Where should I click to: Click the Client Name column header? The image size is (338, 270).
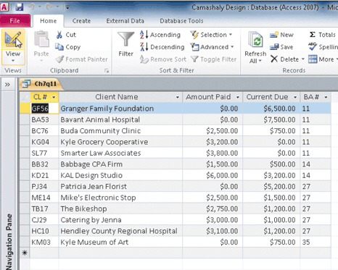(x=120, y=97)
